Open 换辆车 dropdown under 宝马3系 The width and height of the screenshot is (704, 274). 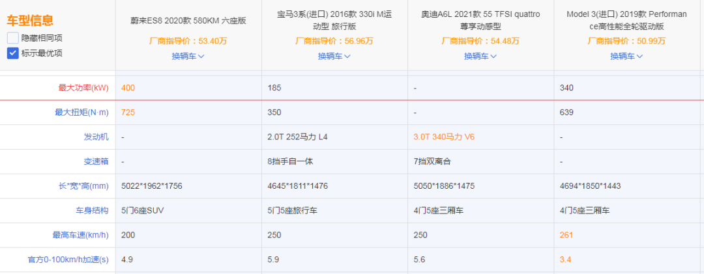coord(334,56)
